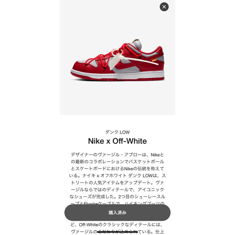Viewport: 235px width, 235px height.
Task: Close the product detail view
Action: click(164, 7)
